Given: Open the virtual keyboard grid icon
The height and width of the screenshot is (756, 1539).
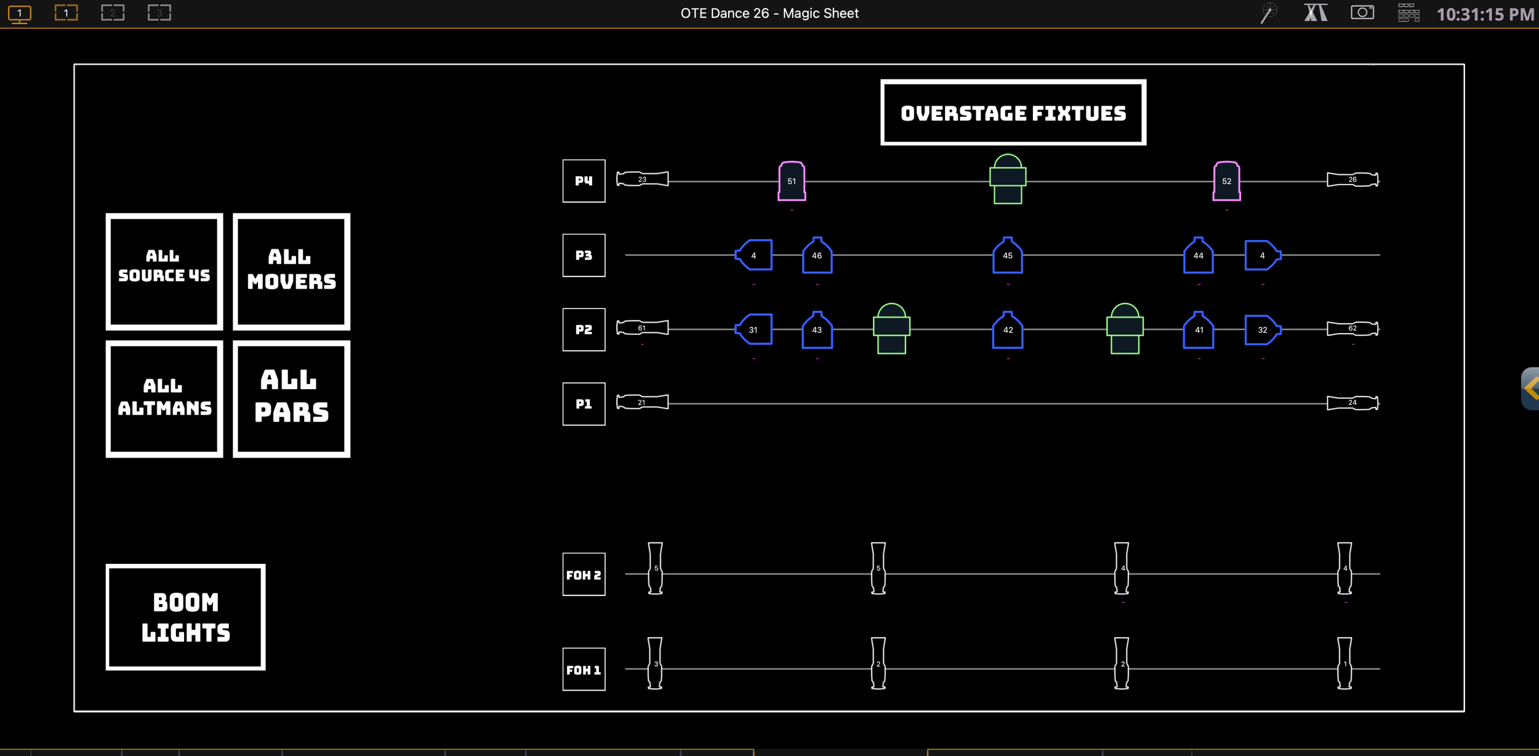Looking at the screenshot, I should [x=1408, y=13].
